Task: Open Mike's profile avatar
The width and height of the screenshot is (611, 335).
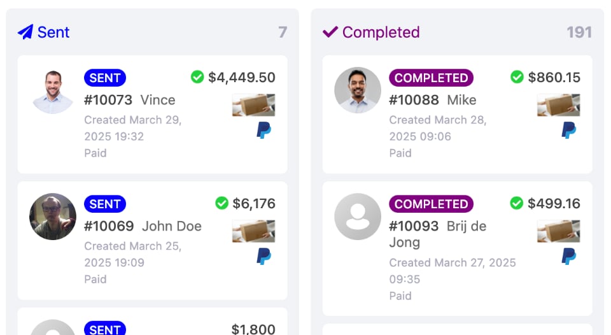Action: pos(358,90)
